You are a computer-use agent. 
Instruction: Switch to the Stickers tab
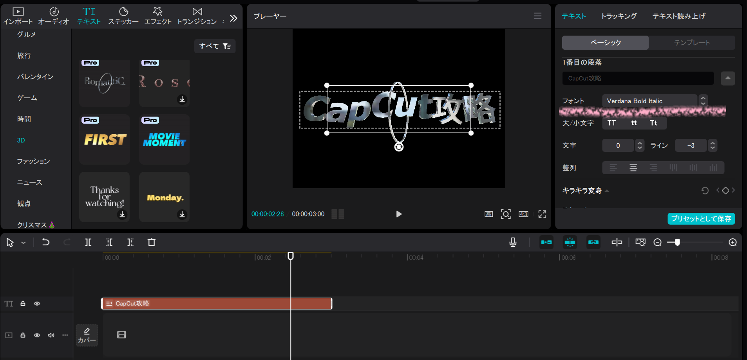123,16
